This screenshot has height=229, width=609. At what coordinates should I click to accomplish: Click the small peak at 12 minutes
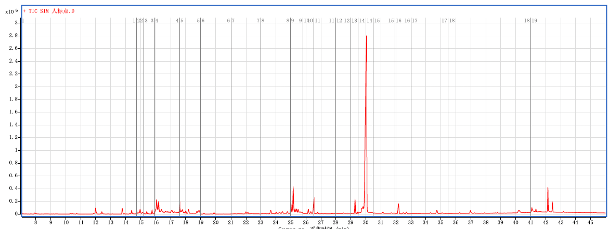click(96, 210)
